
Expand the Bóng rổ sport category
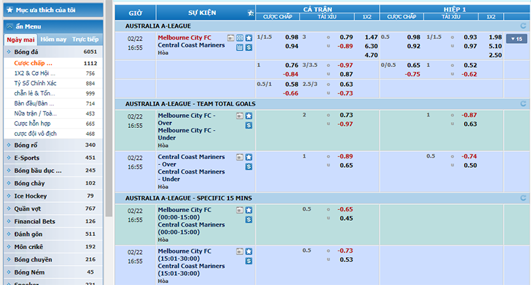pos(53,145)
